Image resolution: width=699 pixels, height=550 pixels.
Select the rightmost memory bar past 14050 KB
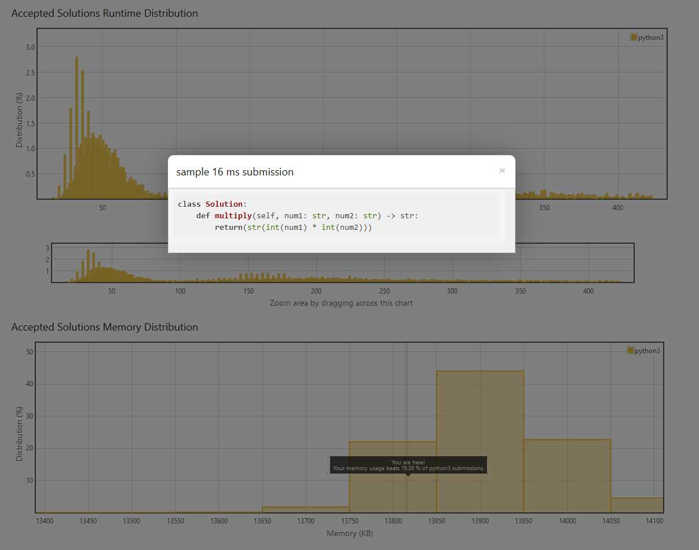pos(636,505)
